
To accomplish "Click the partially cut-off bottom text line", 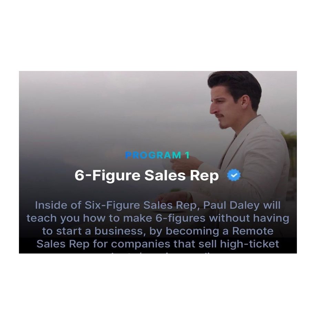I will 158,252.
